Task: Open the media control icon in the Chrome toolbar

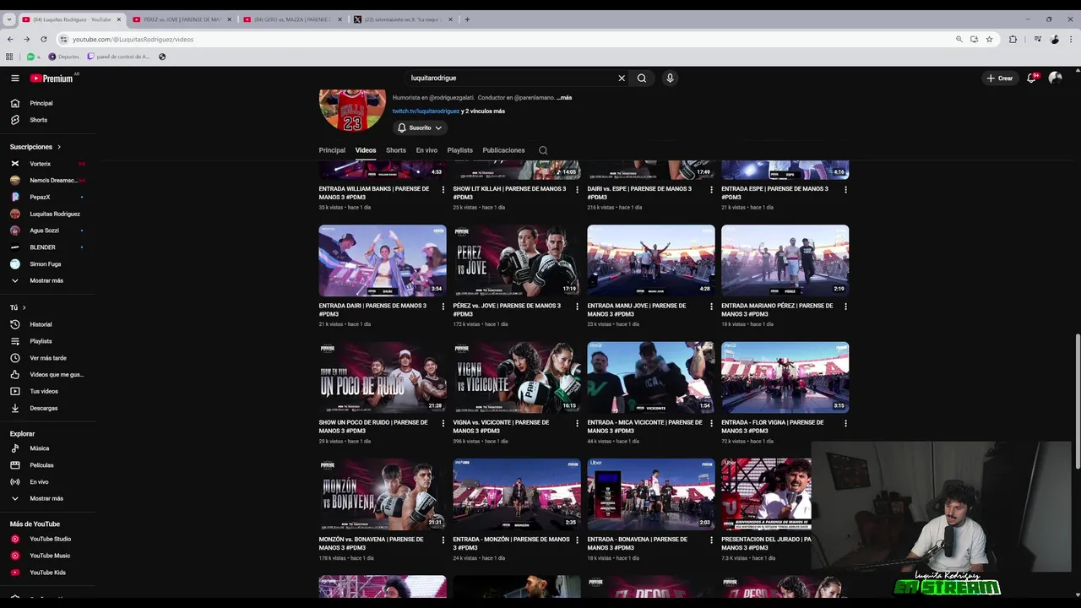Action: point(1038,39)
